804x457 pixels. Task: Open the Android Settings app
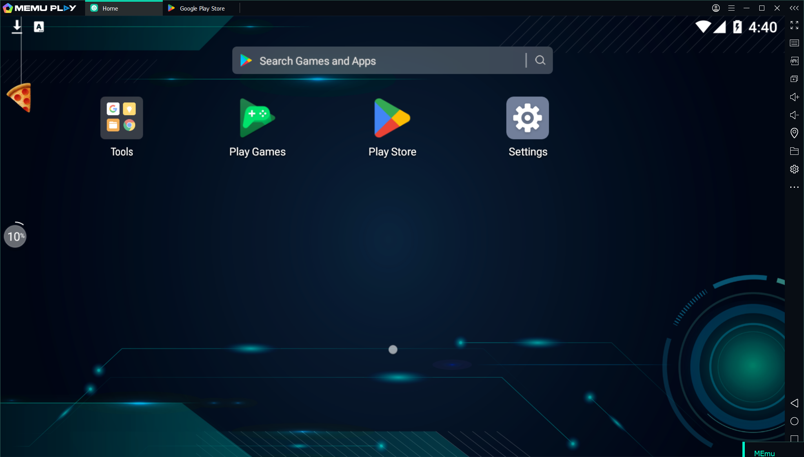pyautogui.click(x=527, y=118)
